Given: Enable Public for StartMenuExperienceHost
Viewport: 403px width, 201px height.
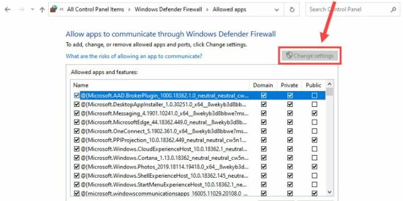Looking at the screenshot, I should tap(314, 185).
